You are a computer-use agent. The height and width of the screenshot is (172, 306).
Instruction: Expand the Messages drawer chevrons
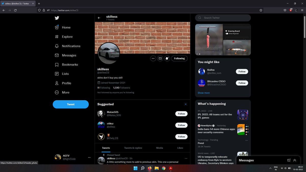tap(295, 160)
